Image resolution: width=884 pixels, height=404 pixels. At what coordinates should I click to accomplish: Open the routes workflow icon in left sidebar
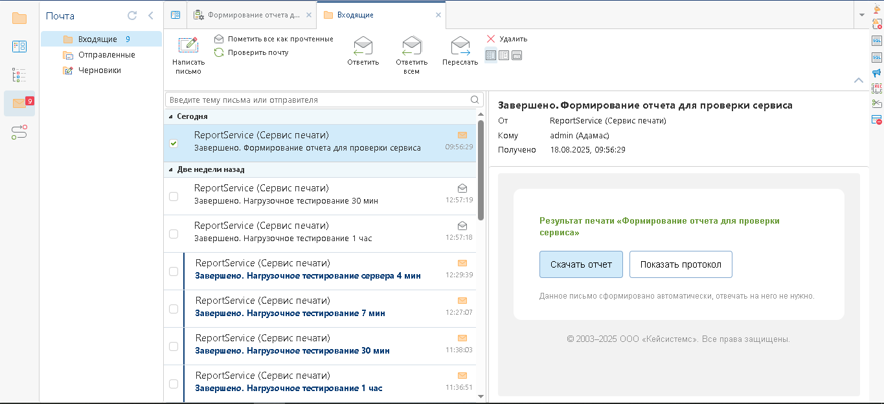[19, 133]
